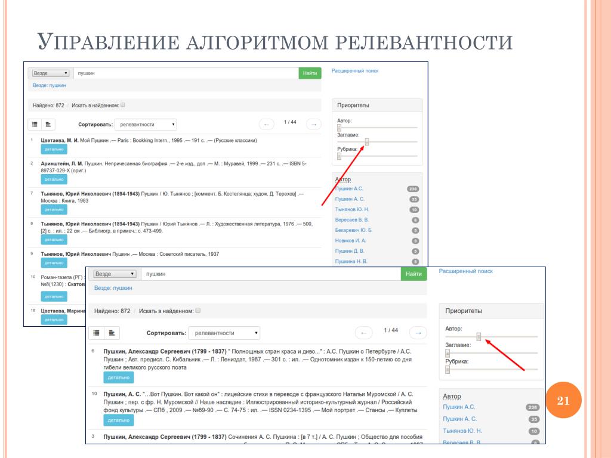This screenshot has height=458, width=611.
Task: Go to next page in upper window
Action: 314,124
